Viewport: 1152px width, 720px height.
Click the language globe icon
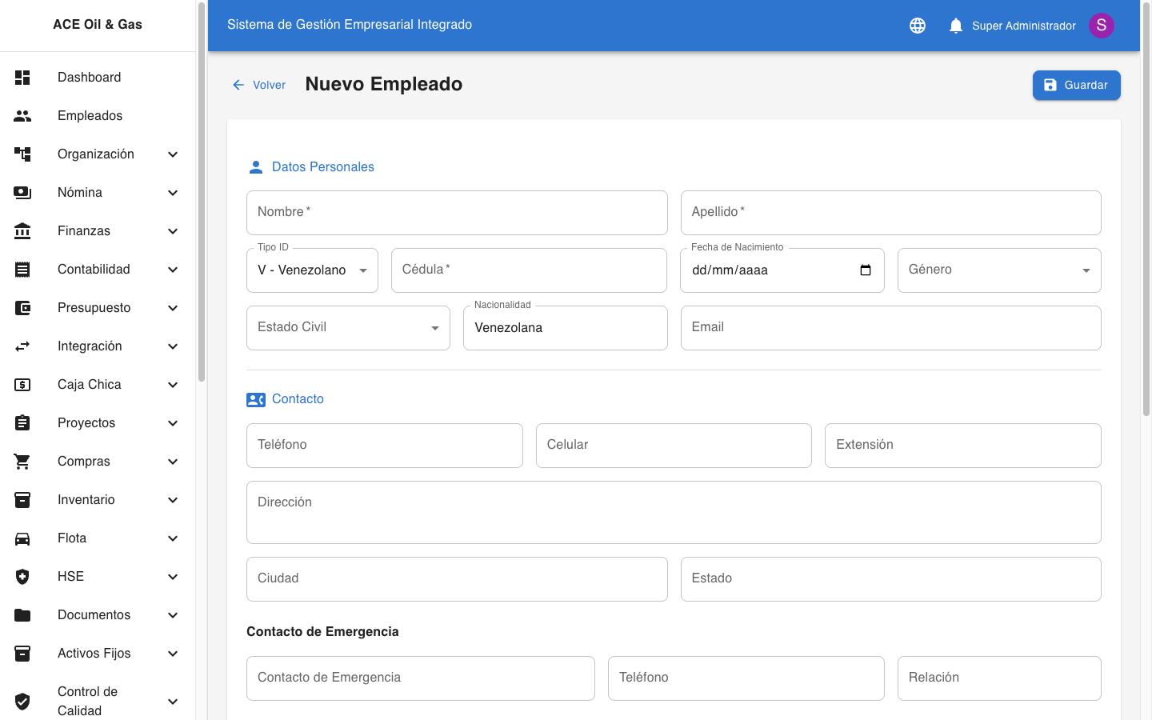pyautogui.click(x=918, y=26)
